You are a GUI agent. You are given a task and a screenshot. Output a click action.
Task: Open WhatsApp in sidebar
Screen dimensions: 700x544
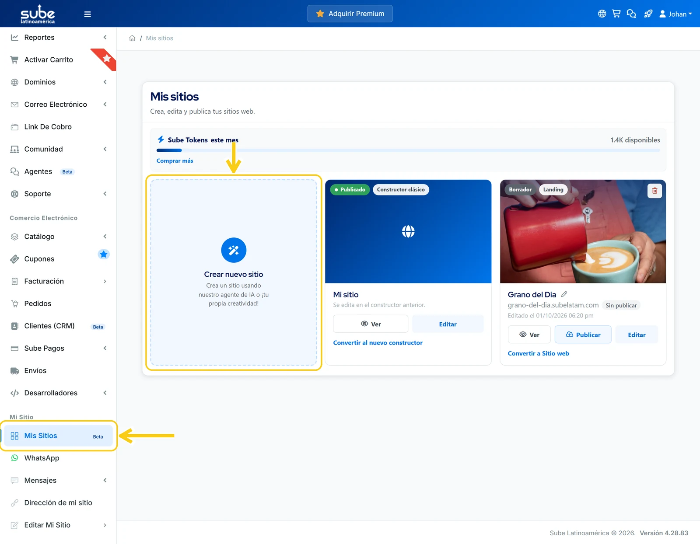58,458
